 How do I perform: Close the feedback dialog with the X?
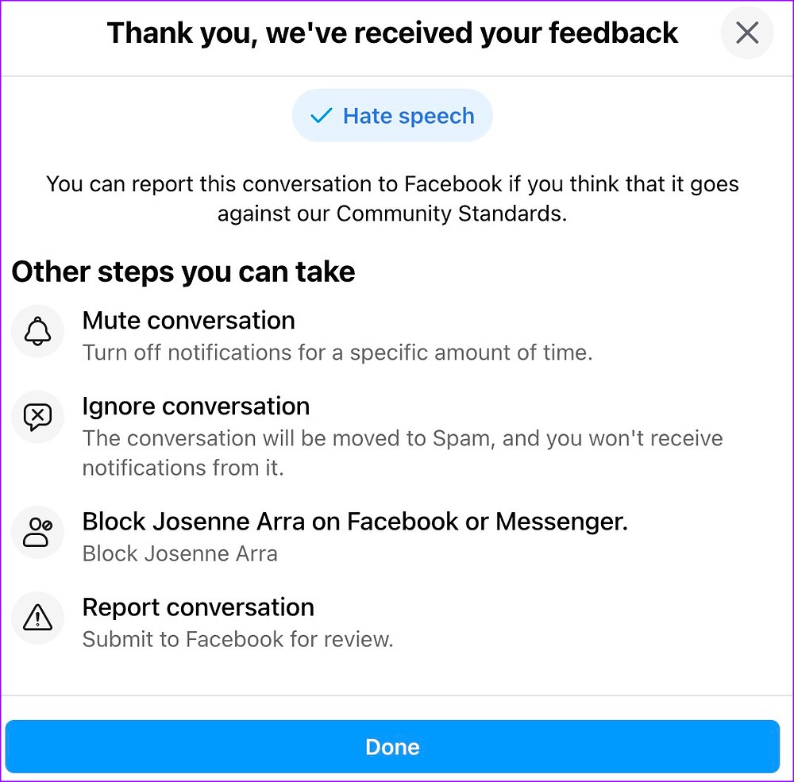pyautogui.click(x=747, y=33)
